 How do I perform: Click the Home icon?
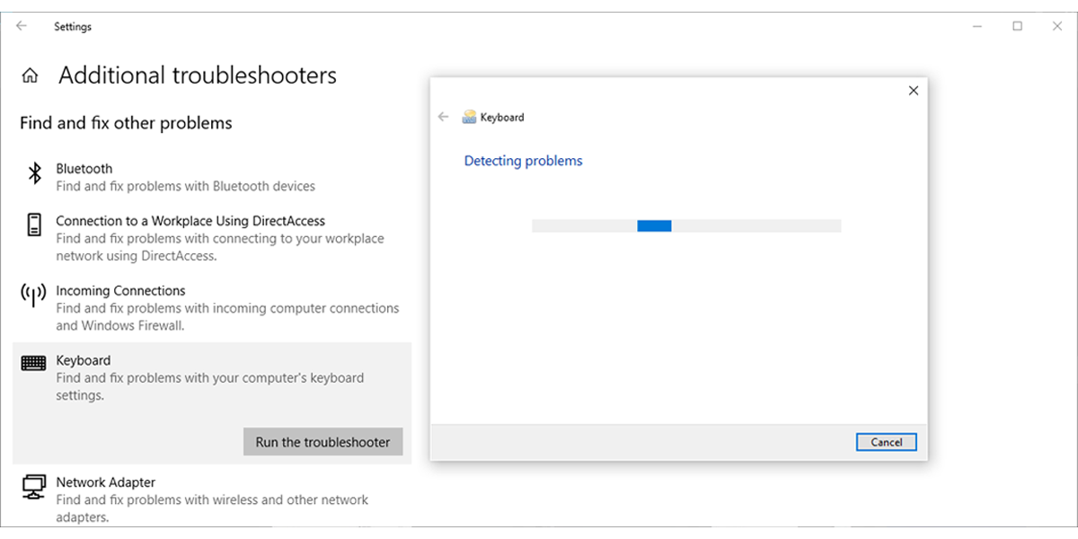point(31,76)
